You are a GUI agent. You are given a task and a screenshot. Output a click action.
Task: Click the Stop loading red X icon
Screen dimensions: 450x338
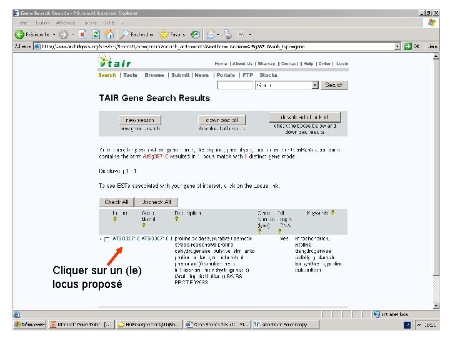82,34
